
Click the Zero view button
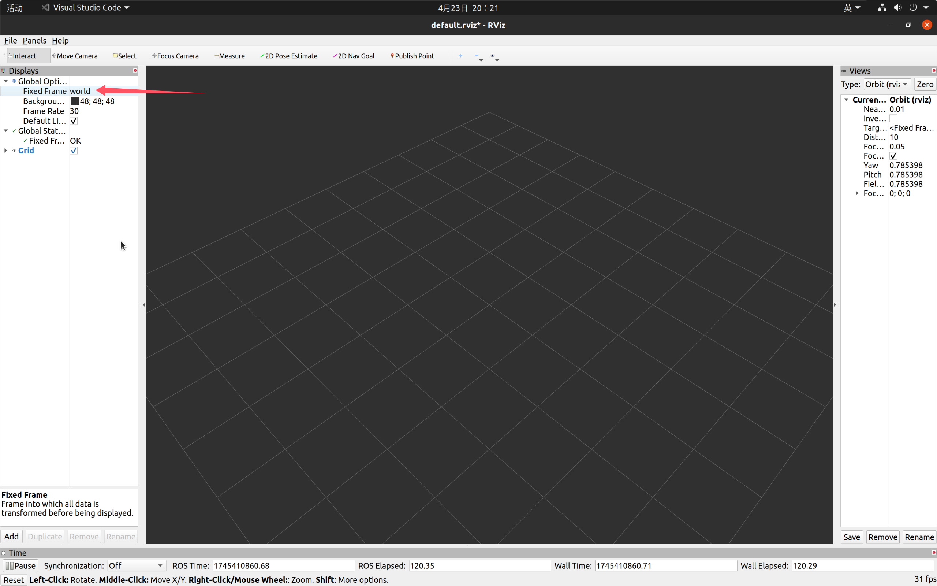(925, 84)
